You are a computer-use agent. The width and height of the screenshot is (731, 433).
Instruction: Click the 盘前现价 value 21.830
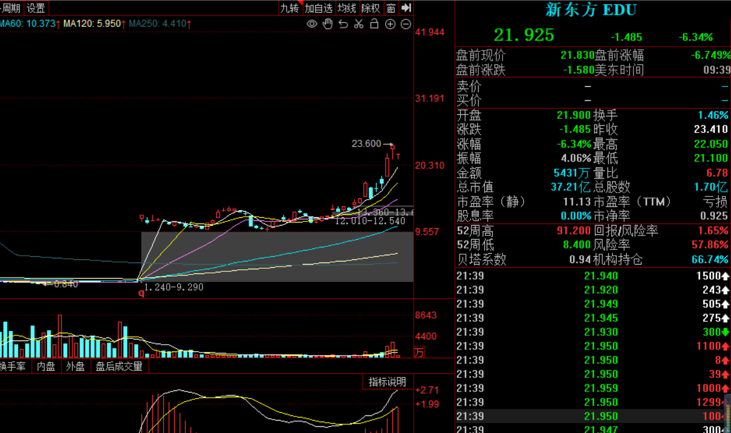[x=577, y=55]
